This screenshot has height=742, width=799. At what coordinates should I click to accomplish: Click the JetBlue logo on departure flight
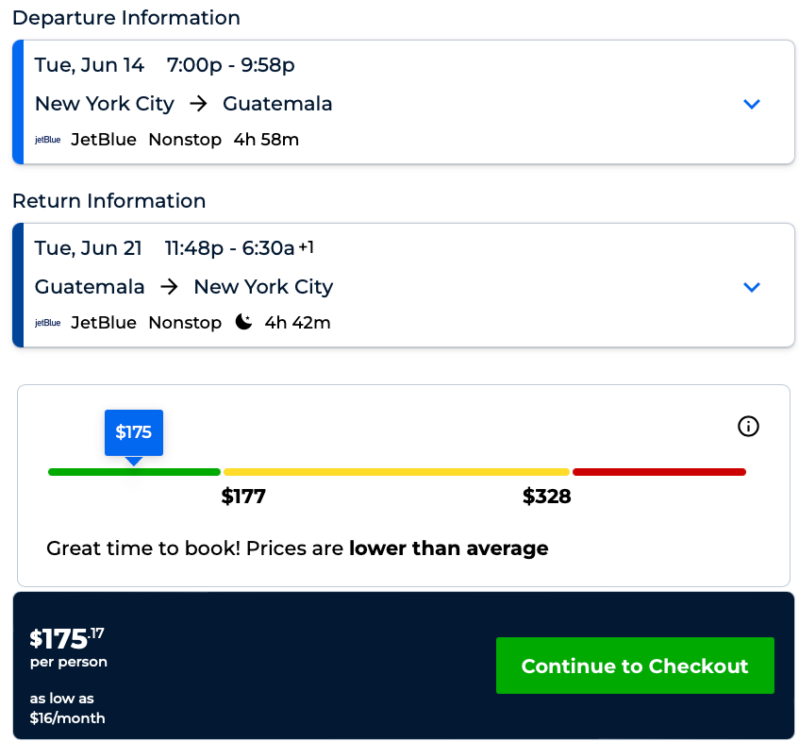(x=48, y=140)
